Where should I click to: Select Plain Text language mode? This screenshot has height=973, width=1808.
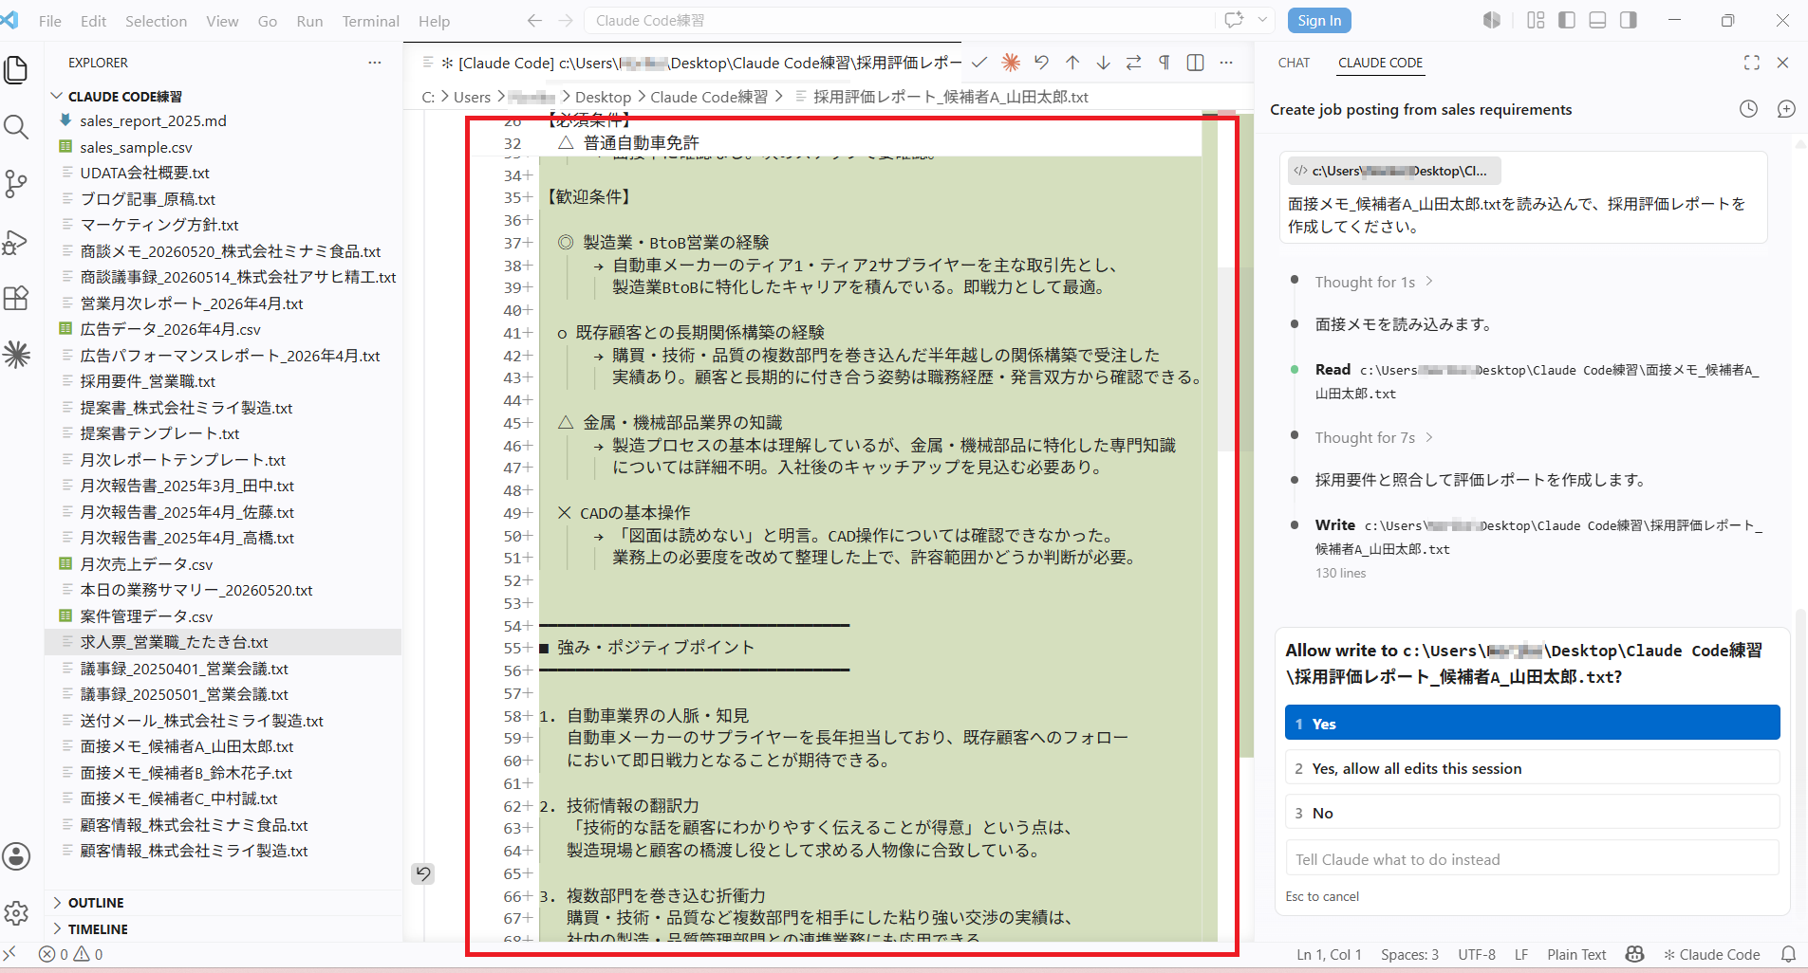pyautogui.click(x=1576, y=954)
